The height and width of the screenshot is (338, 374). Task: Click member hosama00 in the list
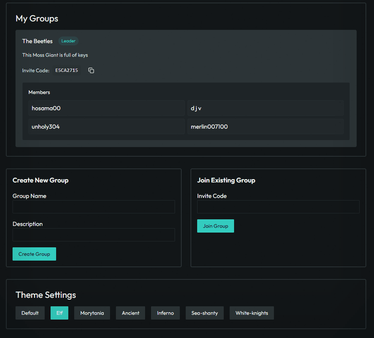[106, 108]
